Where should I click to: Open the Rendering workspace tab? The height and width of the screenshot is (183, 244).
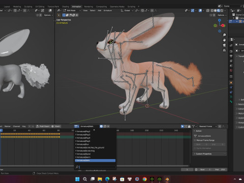[x=88, y=7]
